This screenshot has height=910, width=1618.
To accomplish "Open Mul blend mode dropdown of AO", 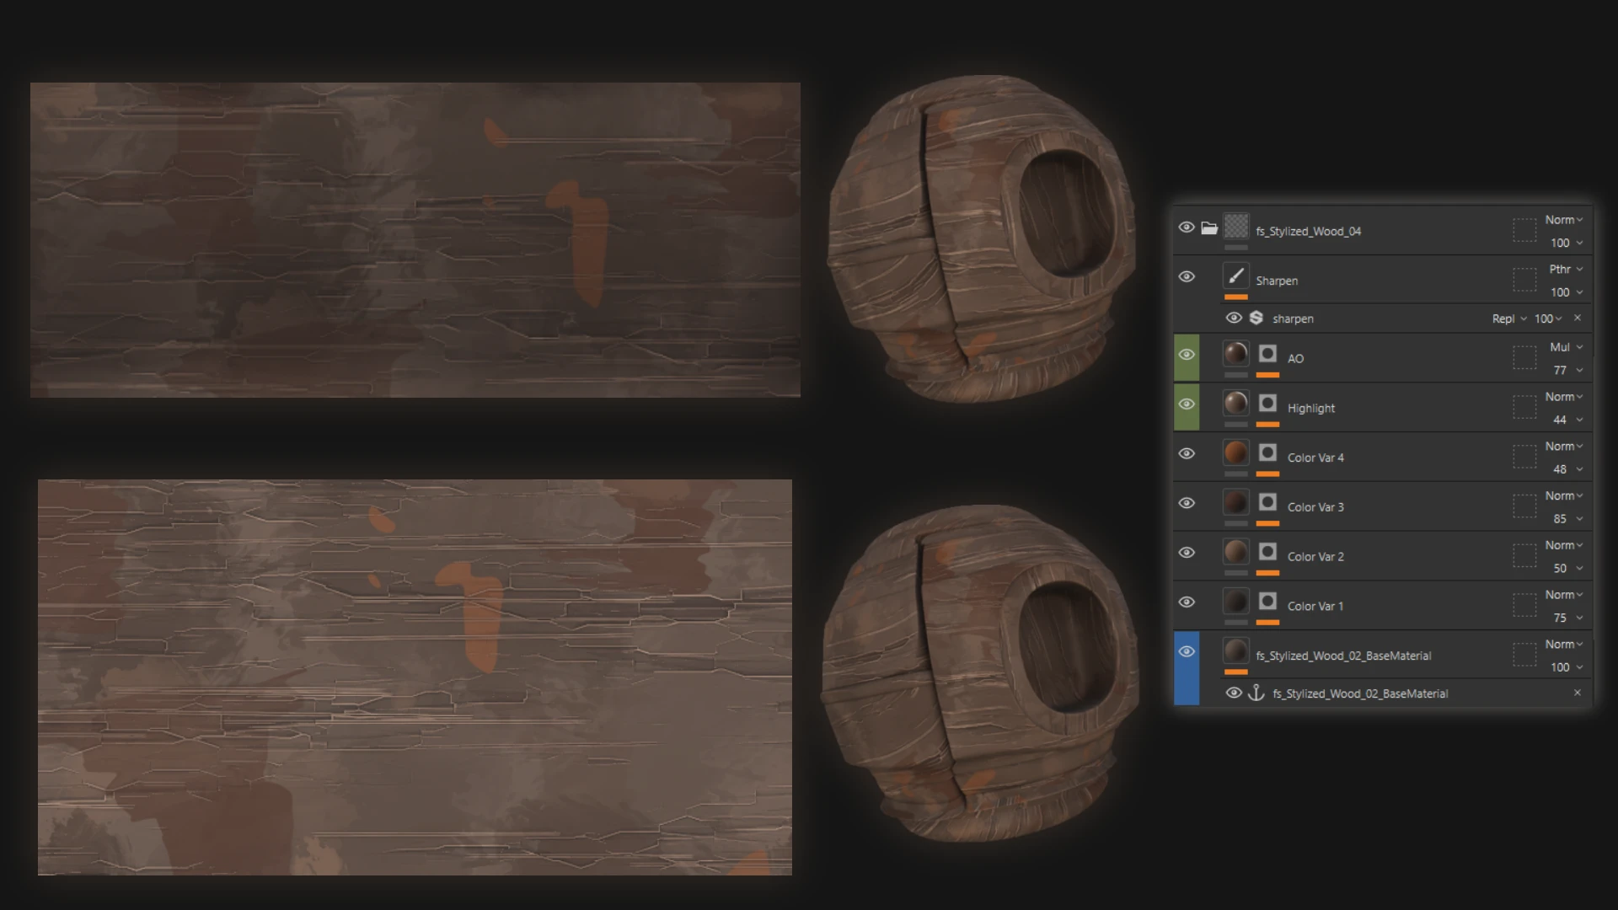I will pos(1566,347).
